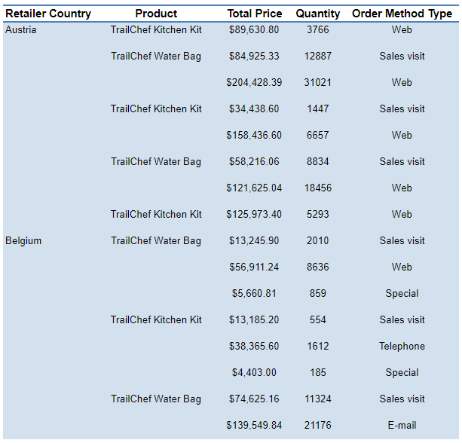Click the $139,549.84 total price cell
Screen dimensions: 462x443
(x=254, y=426)
